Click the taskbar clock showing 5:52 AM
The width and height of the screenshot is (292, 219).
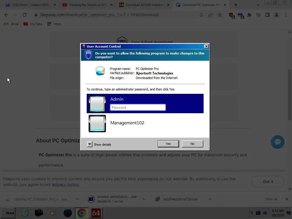tap(277, 213)
